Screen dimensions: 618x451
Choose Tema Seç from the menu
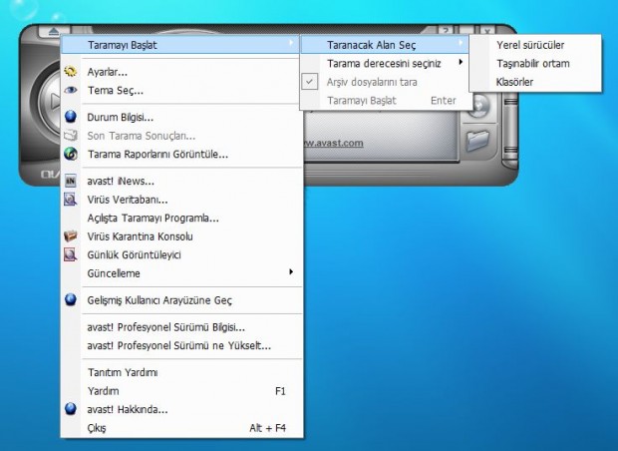coord(181,91)
